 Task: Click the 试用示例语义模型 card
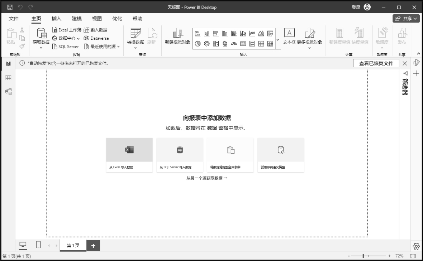point(281,155)
